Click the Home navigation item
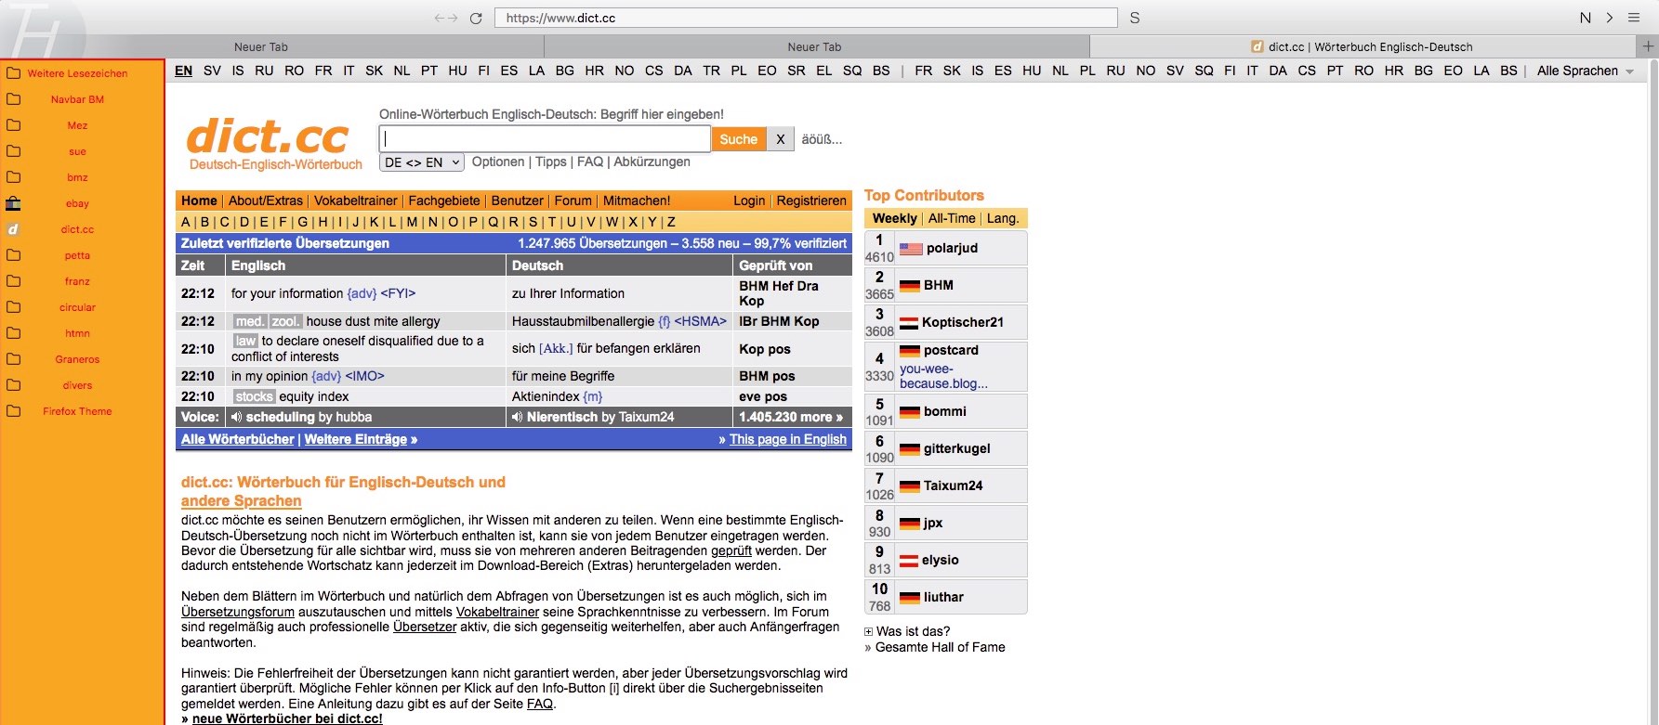Viewport: 1659px width, 725px height. pos(199,201)
